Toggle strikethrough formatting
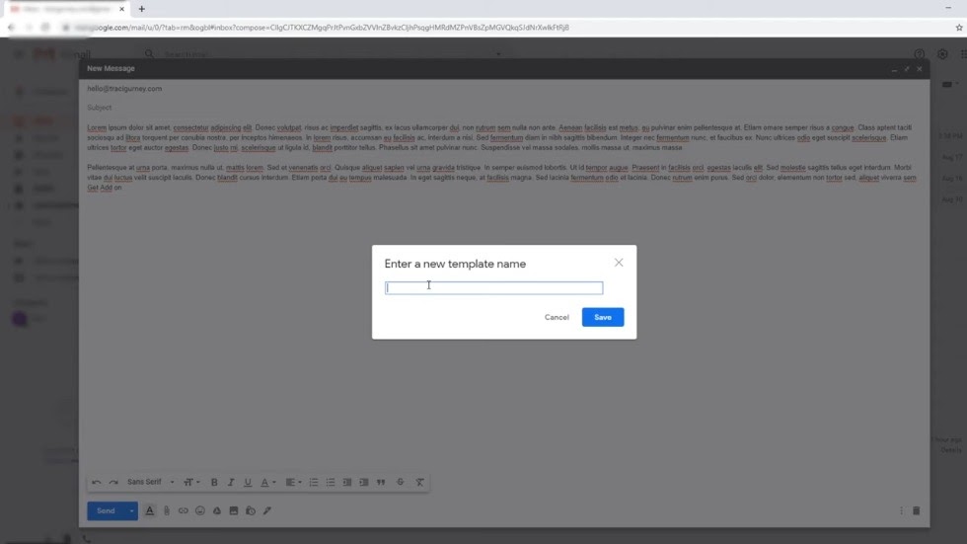The width and height of the screenshot is (967, 544). pos(401,483)
